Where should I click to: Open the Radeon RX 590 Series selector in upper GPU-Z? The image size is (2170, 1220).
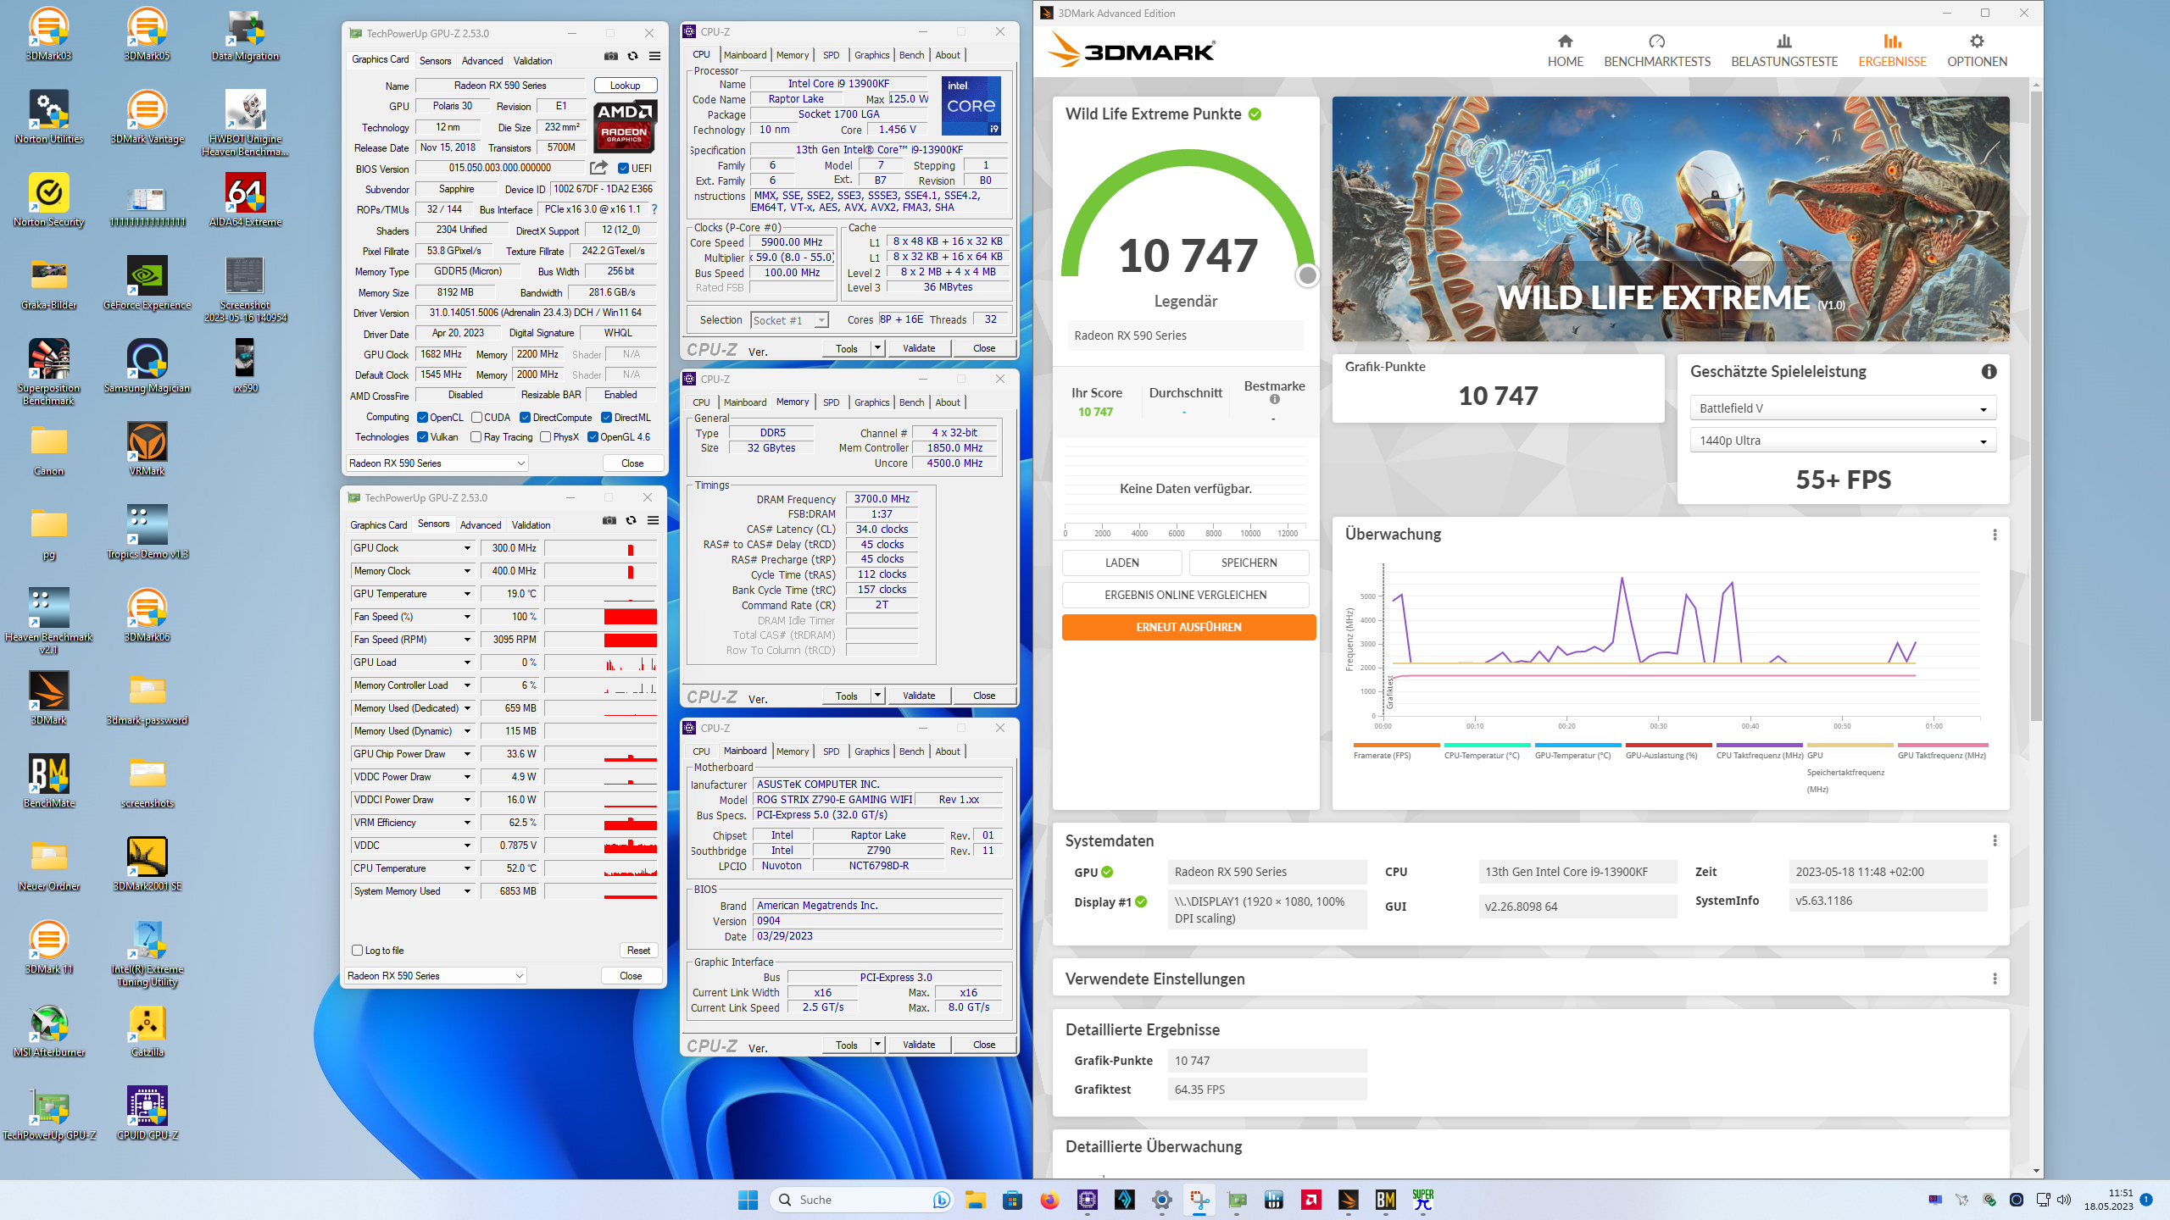point(437,463)
